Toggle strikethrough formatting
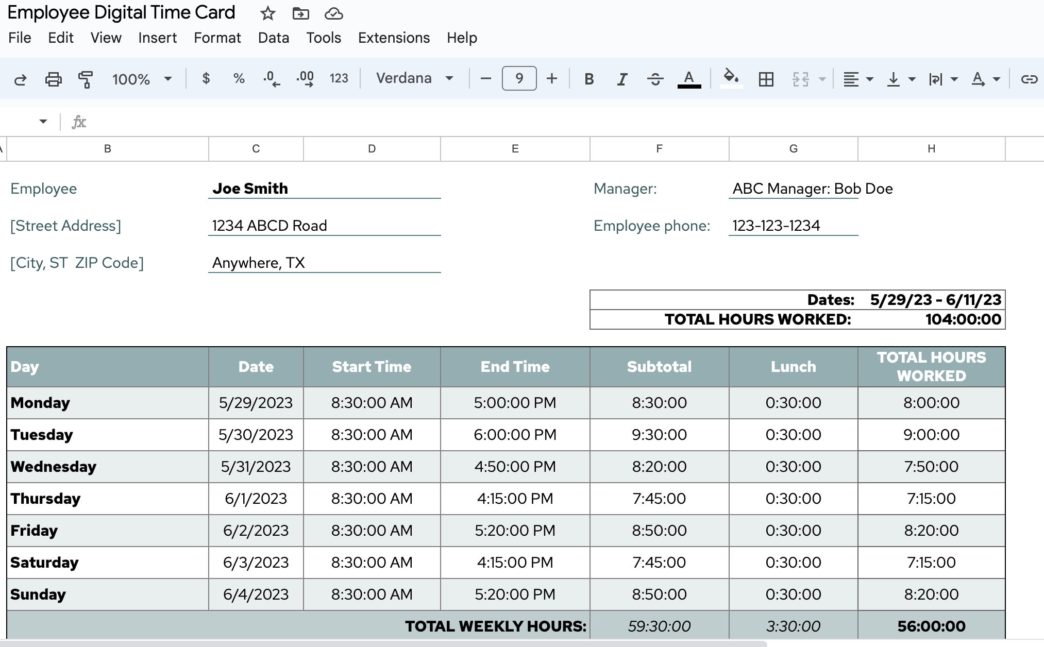The height and width of the screenshot is (647, 1044). [655, 79]
